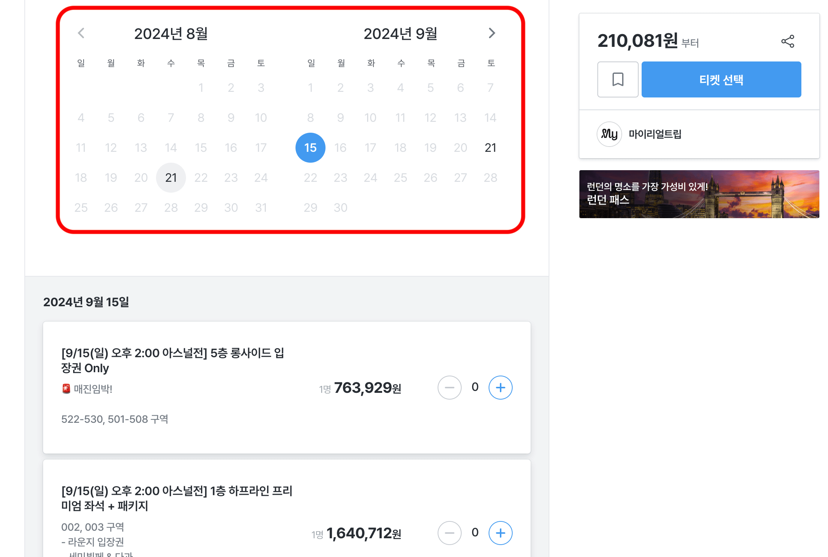Open the 1층 하프라인 프리미엄 좌석 title
The height and width of the screenshot is (557, 828).
coord(176,498)
